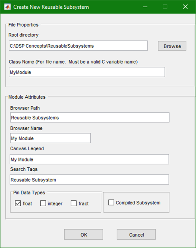Confirm the dialog with OK

84,234
